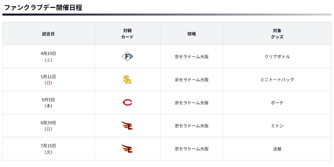Click the 6月5日 date cell
The height and width of the screenshot is (167, 334).
point(48,103)
